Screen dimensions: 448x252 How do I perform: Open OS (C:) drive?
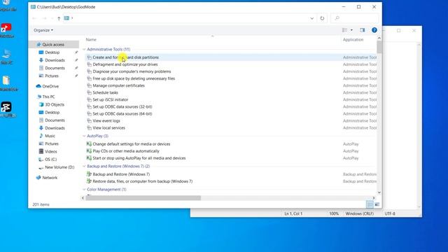point(48,160)
